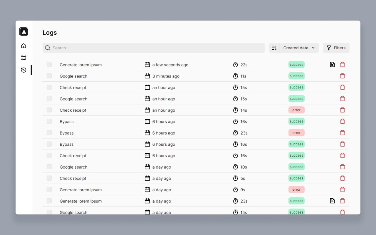Screen dimensions: 376x235
Task: Delete the 5s Check receipt log
Action: (x=342, y=178)
